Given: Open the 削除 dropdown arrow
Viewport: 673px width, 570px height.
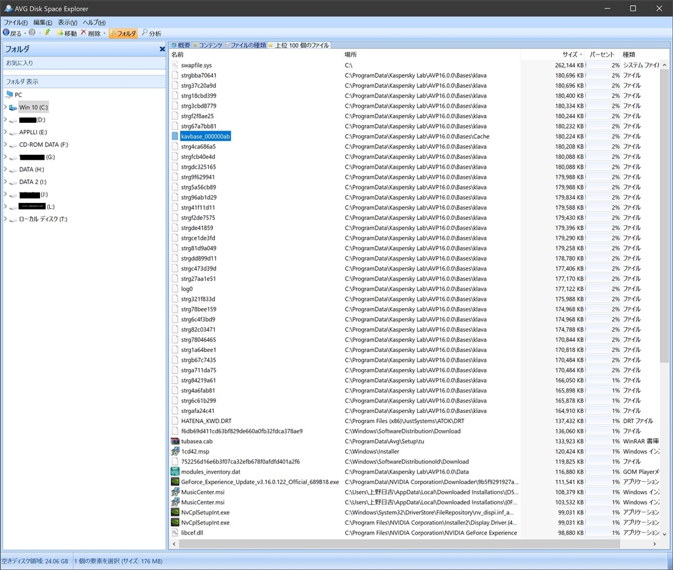Looking at the screenshot, I should click(104, 33).
